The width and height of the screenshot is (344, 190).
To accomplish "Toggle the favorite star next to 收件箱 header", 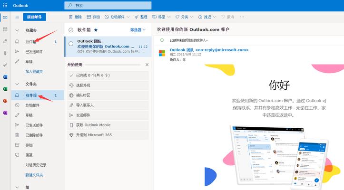I will [96, 30].
